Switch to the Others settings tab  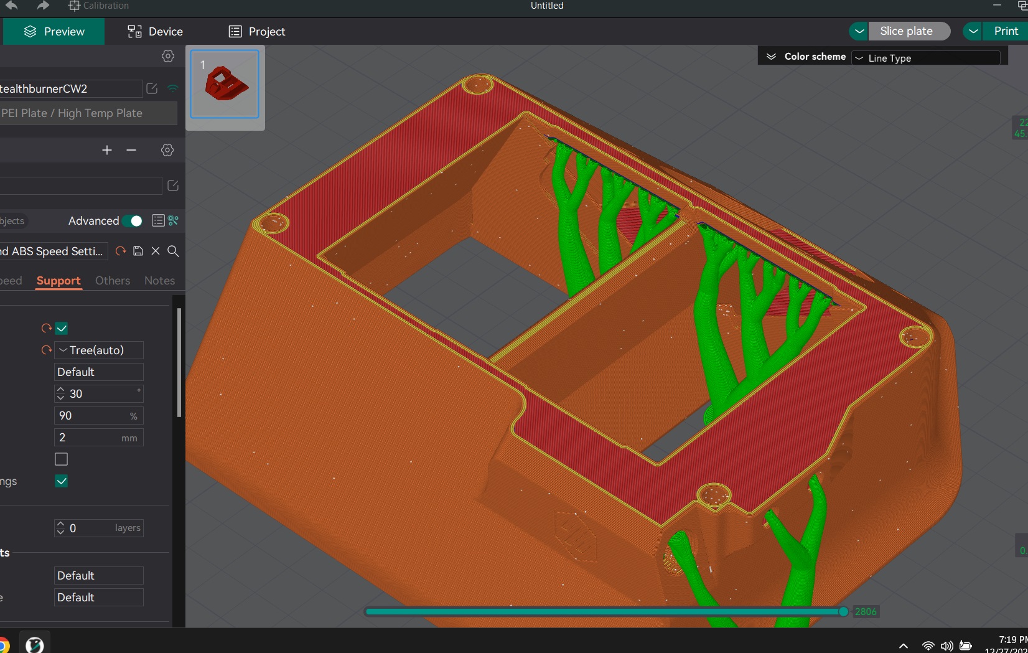[x=113, y=281]
